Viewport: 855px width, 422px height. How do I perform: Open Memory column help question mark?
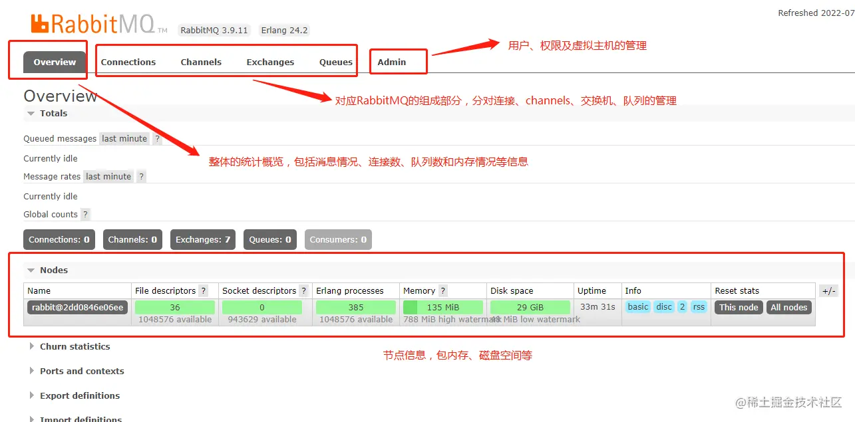point(443,291)
